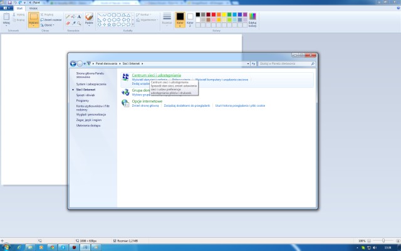Switch to the Widok ribbon tab
The image size is (401, 251).
(x=33, y=8)
